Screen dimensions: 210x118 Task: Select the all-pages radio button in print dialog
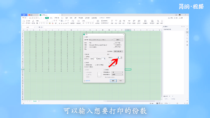tap(85, 57)
